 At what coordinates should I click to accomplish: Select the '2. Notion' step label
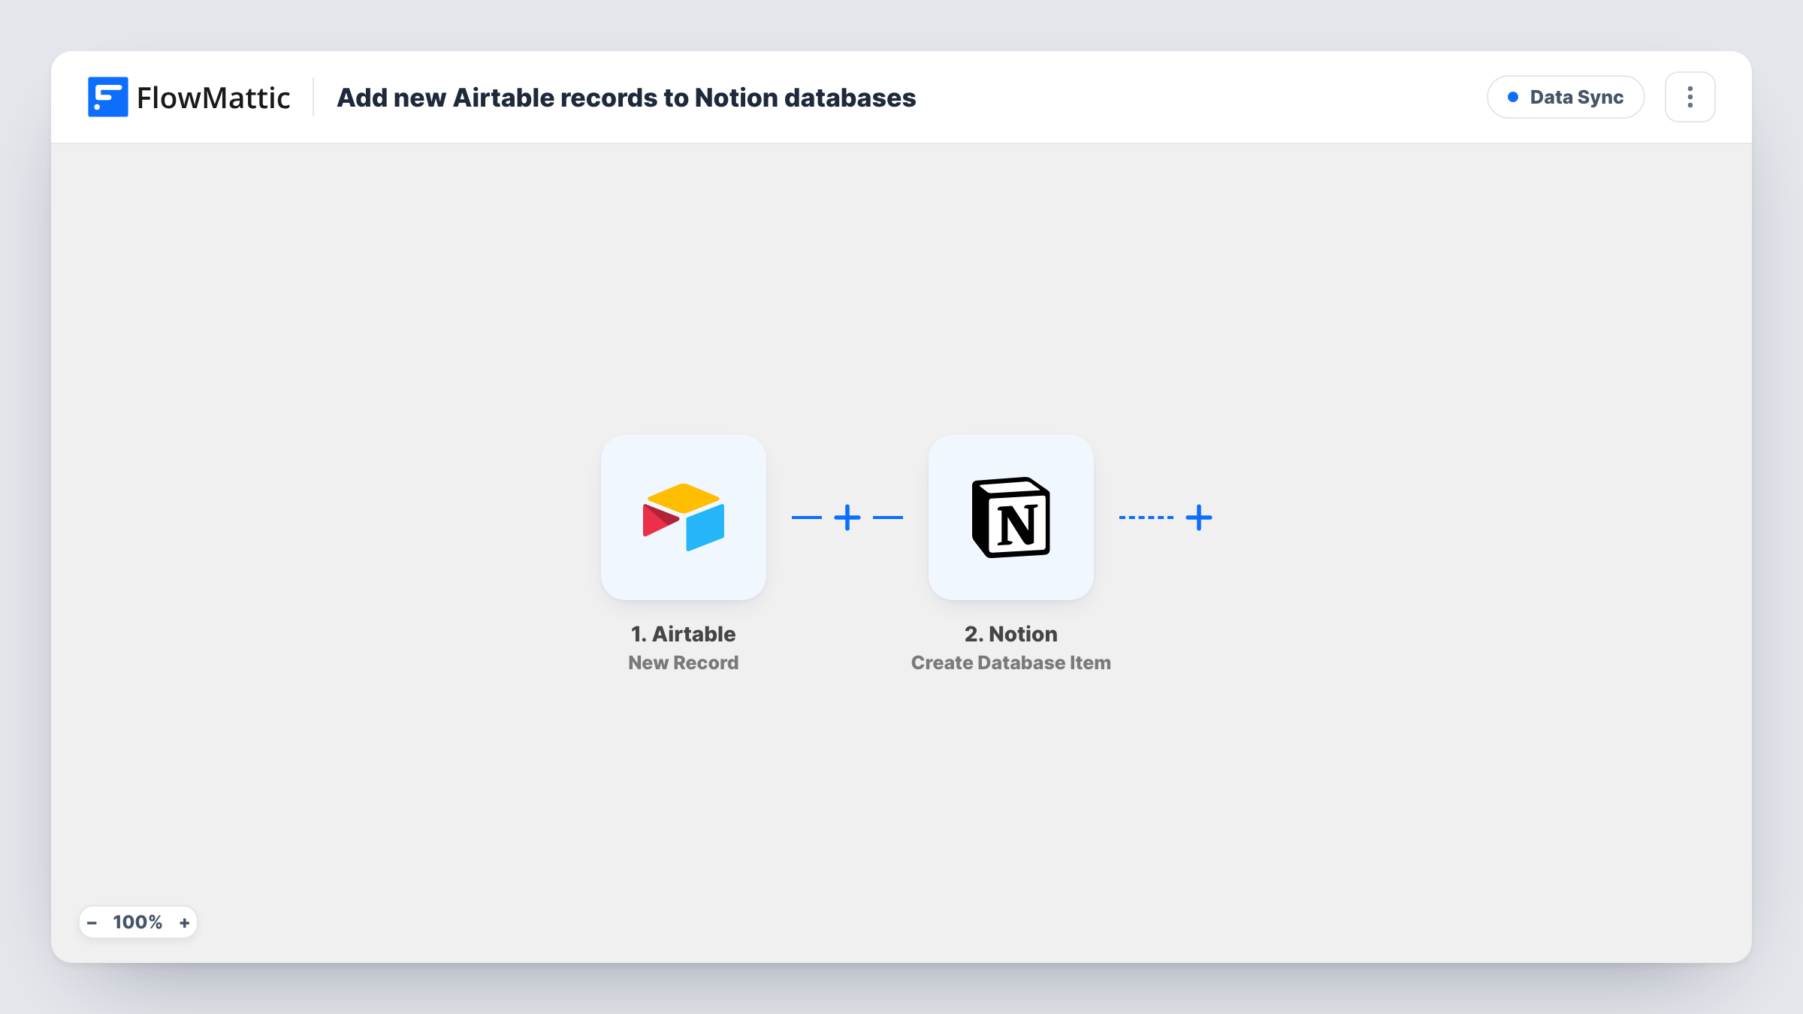(x=1010, y=634)
